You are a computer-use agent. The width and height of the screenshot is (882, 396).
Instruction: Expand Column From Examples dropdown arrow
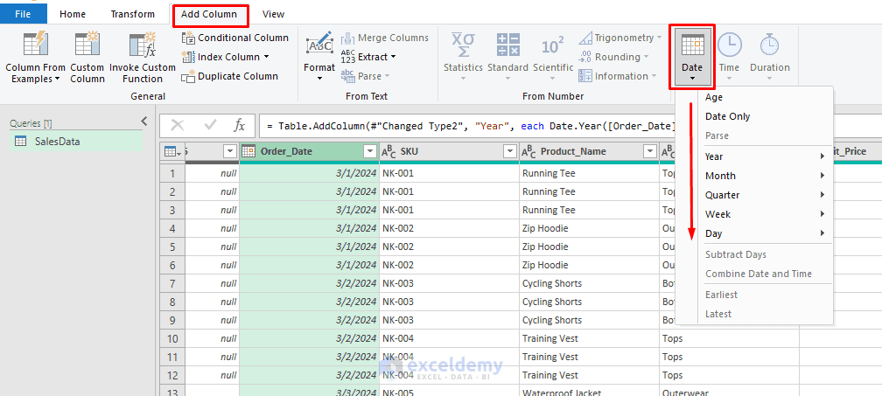pyautogui.click(x=57, y=80)
